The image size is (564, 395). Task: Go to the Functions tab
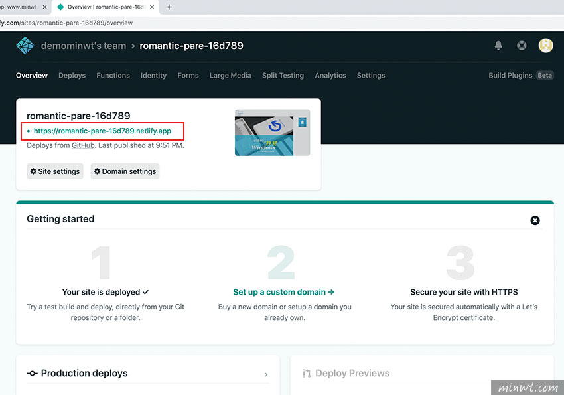pyautogui.click(x=113, y=75)
